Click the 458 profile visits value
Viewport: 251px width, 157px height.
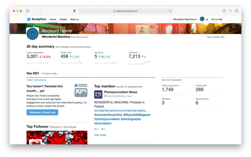click(x=64, y=57)
